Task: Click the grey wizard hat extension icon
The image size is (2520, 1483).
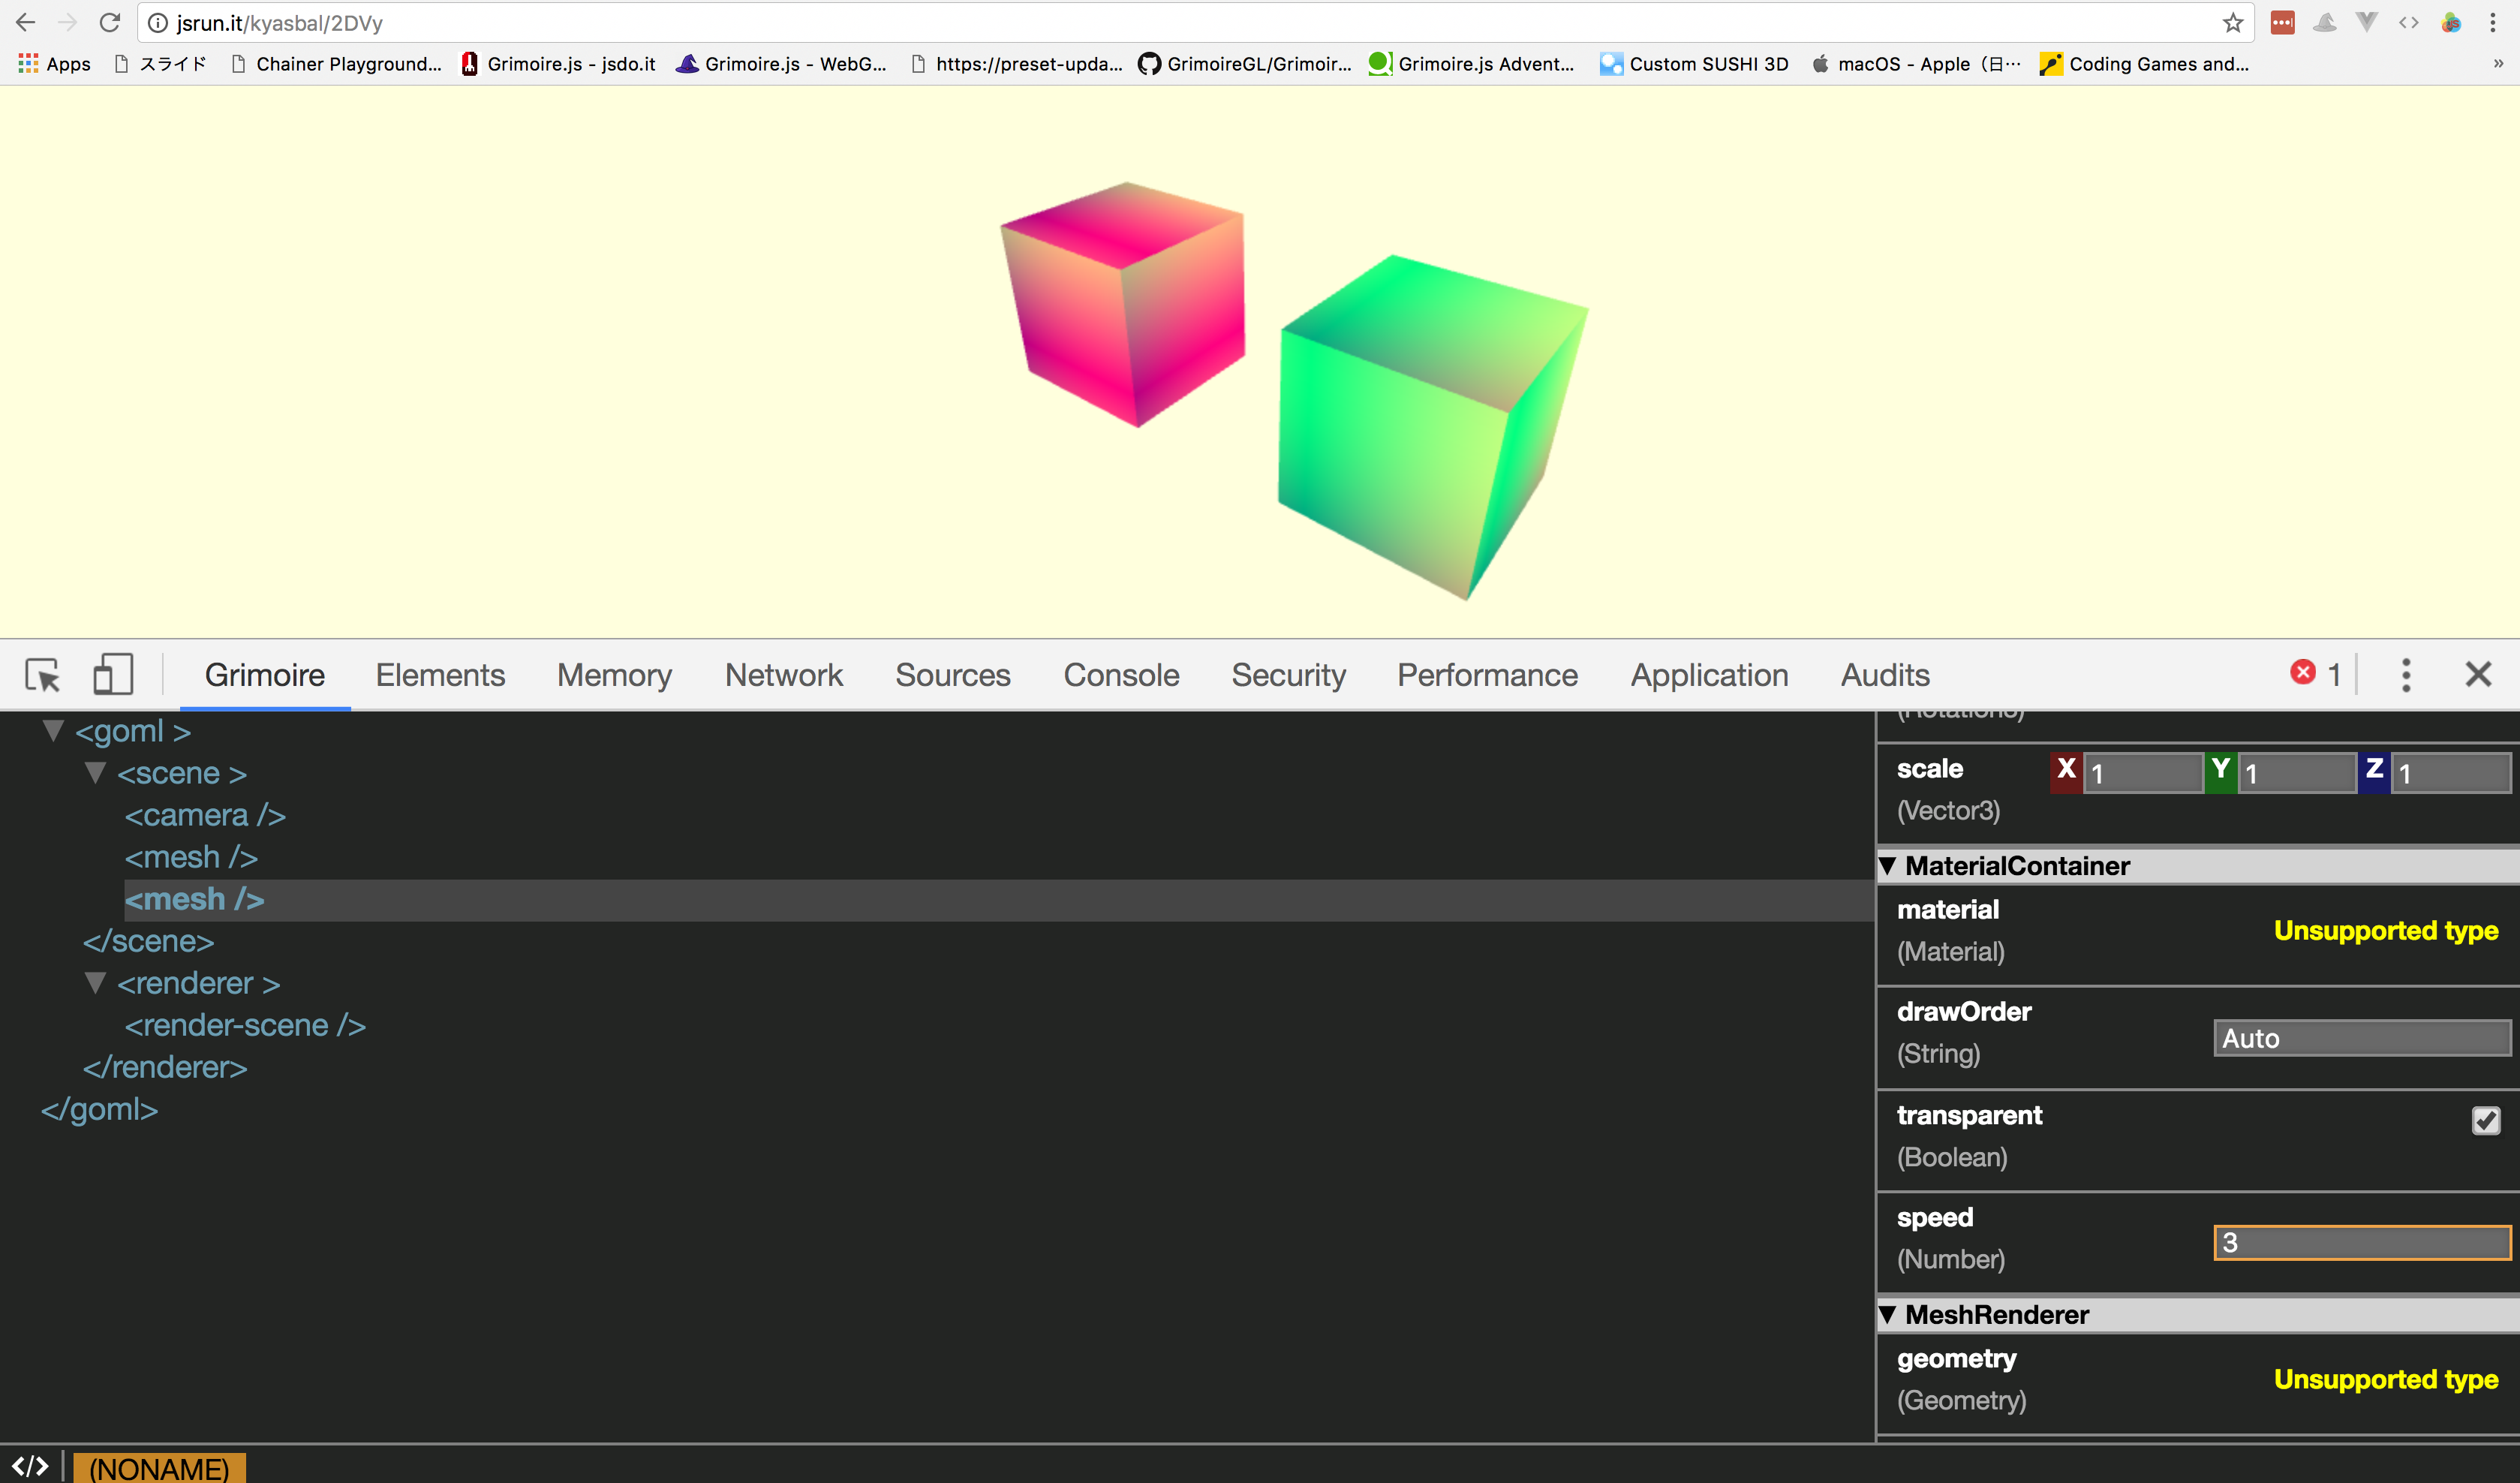Action: pos(2325,22)
